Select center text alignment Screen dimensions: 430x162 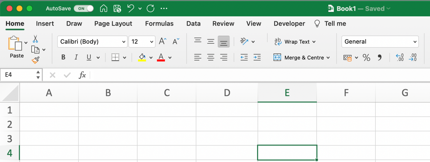[211, 57]
